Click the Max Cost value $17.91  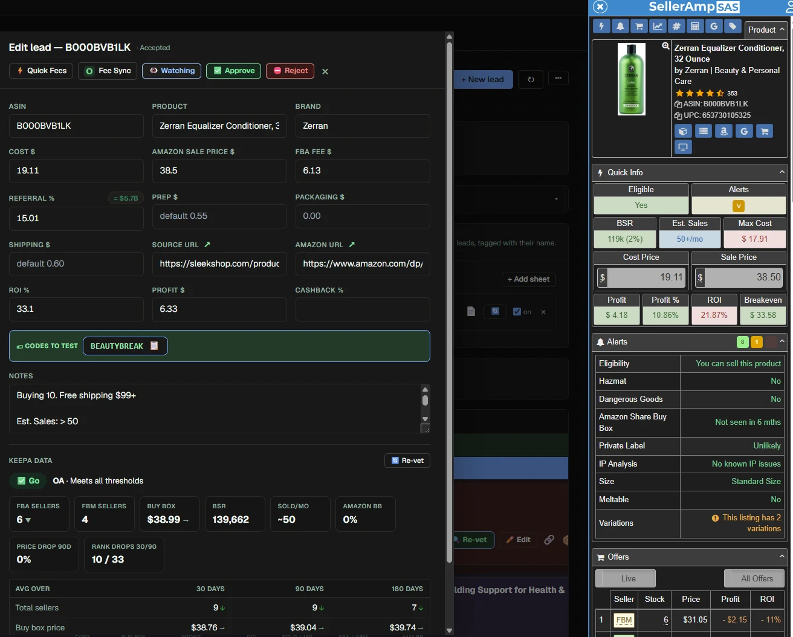pos(755,239)
